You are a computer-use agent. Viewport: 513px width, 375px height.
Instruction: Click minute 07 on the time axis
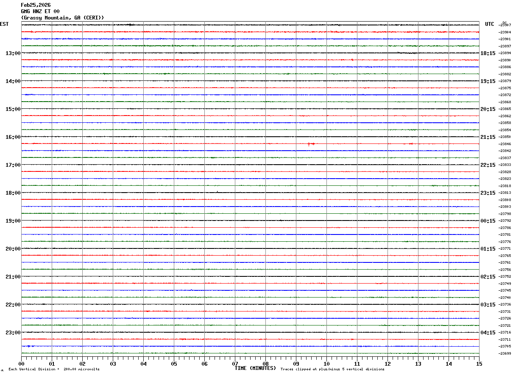click(x=235, y=364)
